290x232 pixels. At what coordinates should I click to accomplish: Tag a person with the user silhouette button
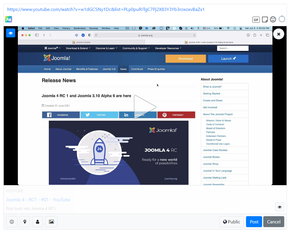(38, 222)
